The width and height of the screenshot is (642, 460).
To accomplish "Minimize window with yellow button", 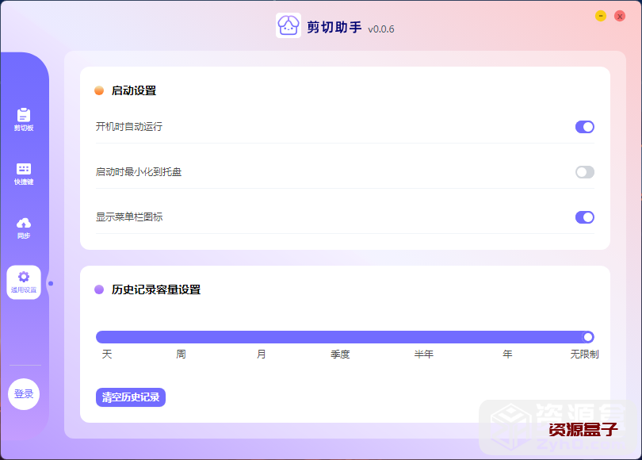I will point(601,16).
